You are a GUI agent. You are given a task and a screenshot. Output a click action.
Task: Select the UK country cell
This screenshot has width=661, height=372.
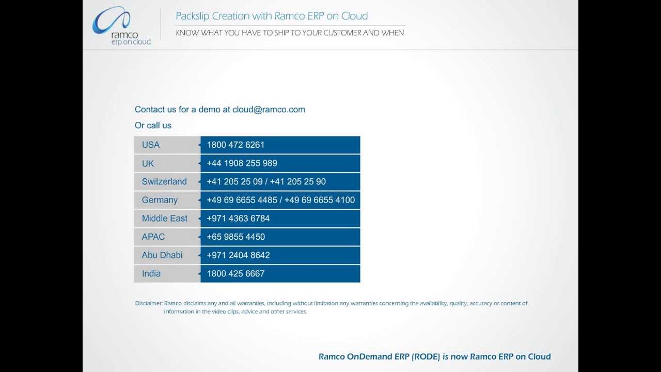[167, 163]
